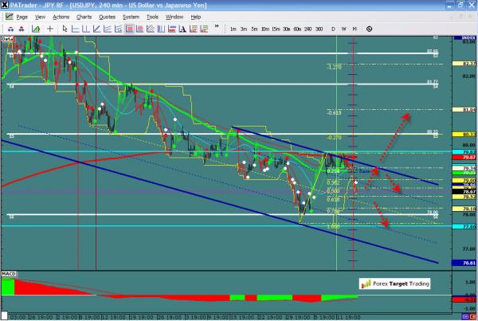Open the System menu

[131, 17]
